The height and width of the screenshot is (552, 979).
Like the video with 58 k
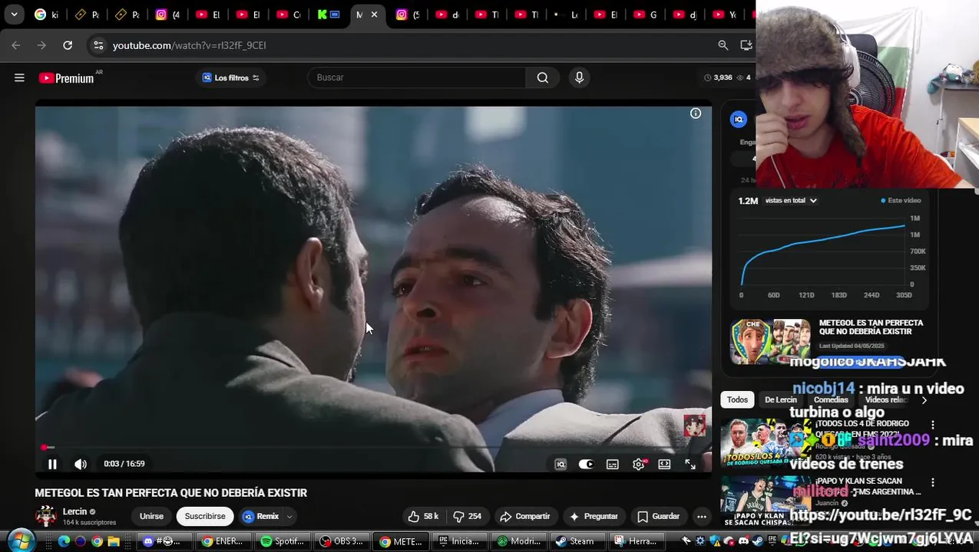pos(423,516)
